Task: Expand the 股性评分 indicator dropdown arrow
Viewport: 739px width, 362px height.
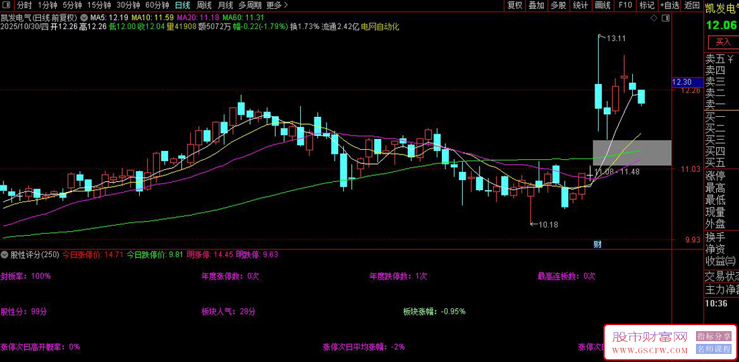Action: (5, 255)
